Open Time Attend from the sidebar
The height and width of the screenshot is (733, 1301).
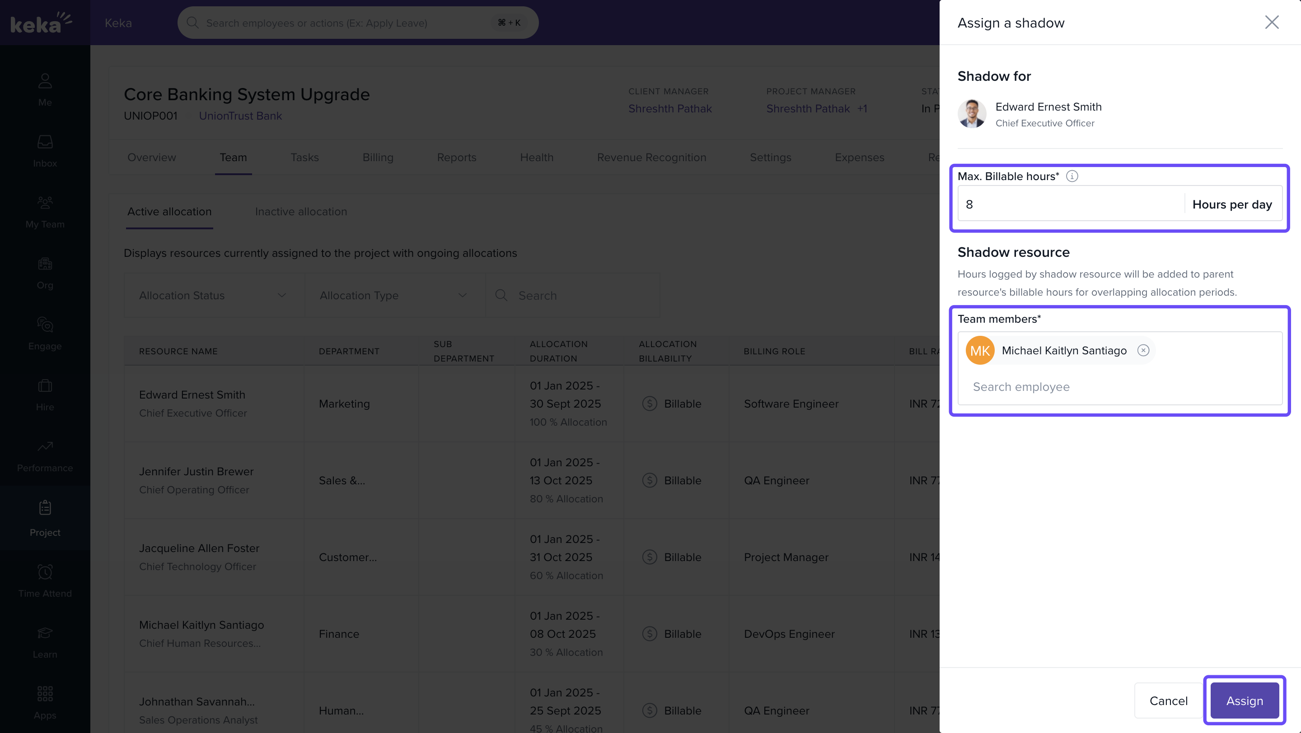click(x=45, y=580)
